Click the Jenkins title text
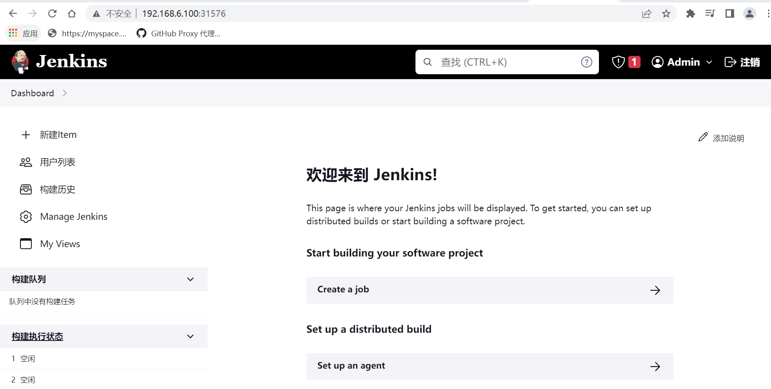 71,62
